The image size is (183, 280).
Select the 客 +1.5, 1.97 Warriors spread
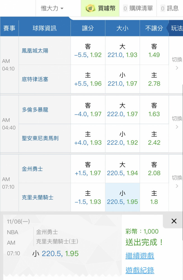pos(88,169)
